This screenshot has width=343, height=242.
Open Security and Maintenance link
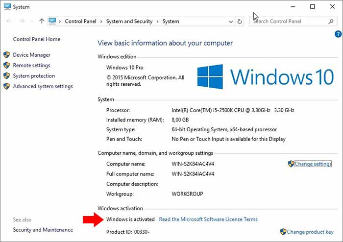tap(43, 230)
